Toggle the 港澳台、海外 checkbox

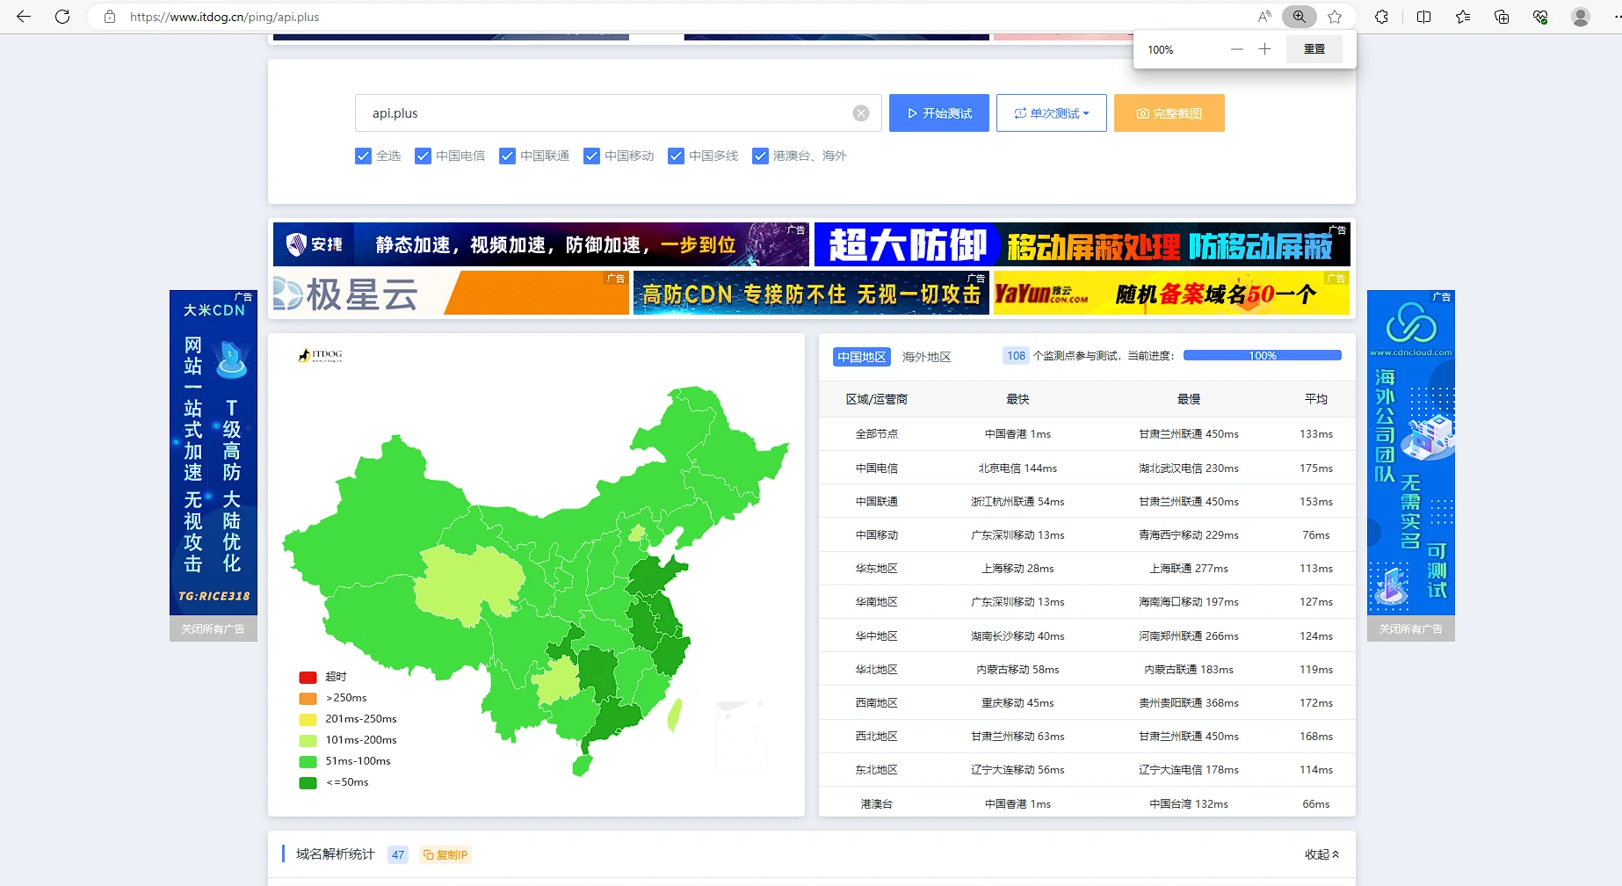click(760, 156)
